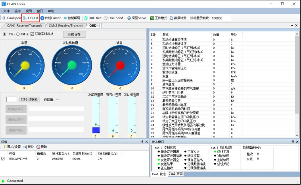The width and height of the screenshot is (301, 185).
Task: Open the 文件 menu
Action: [x=6, y=11]
